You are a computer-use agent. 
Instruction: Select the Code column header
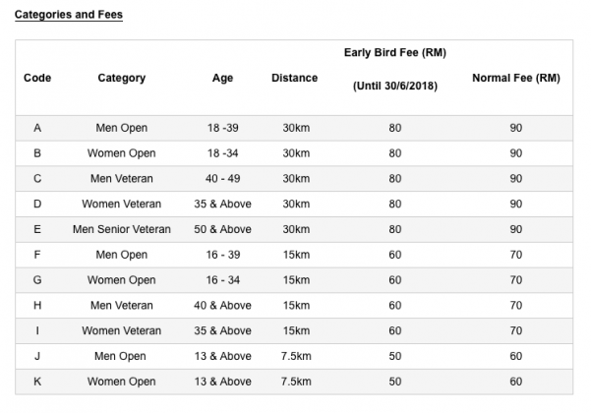tap(37, 79)
